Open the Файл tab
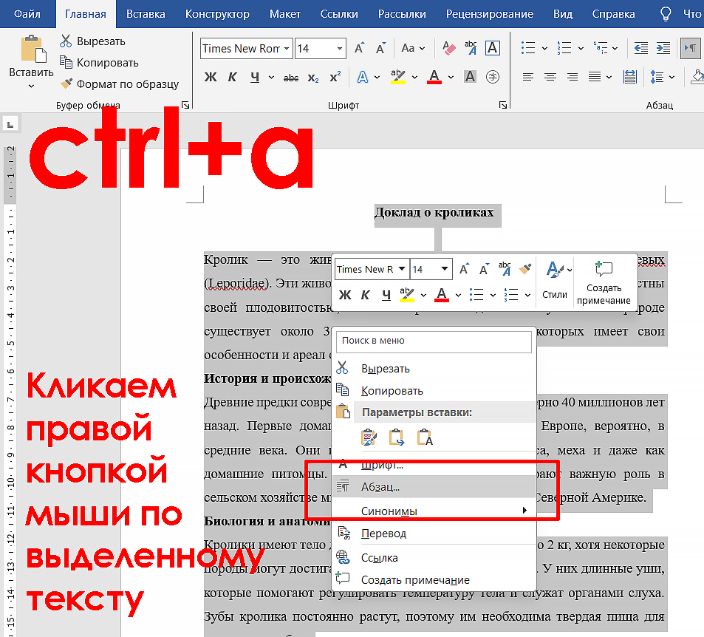The image size is (704, 637). (27, 14)
